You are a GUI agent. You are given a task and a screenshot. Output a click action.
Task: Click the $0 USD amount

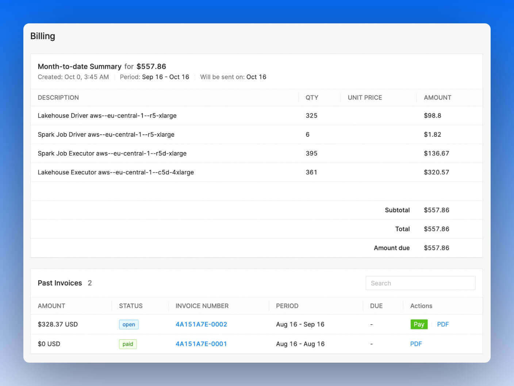click(x=49, y=344)
